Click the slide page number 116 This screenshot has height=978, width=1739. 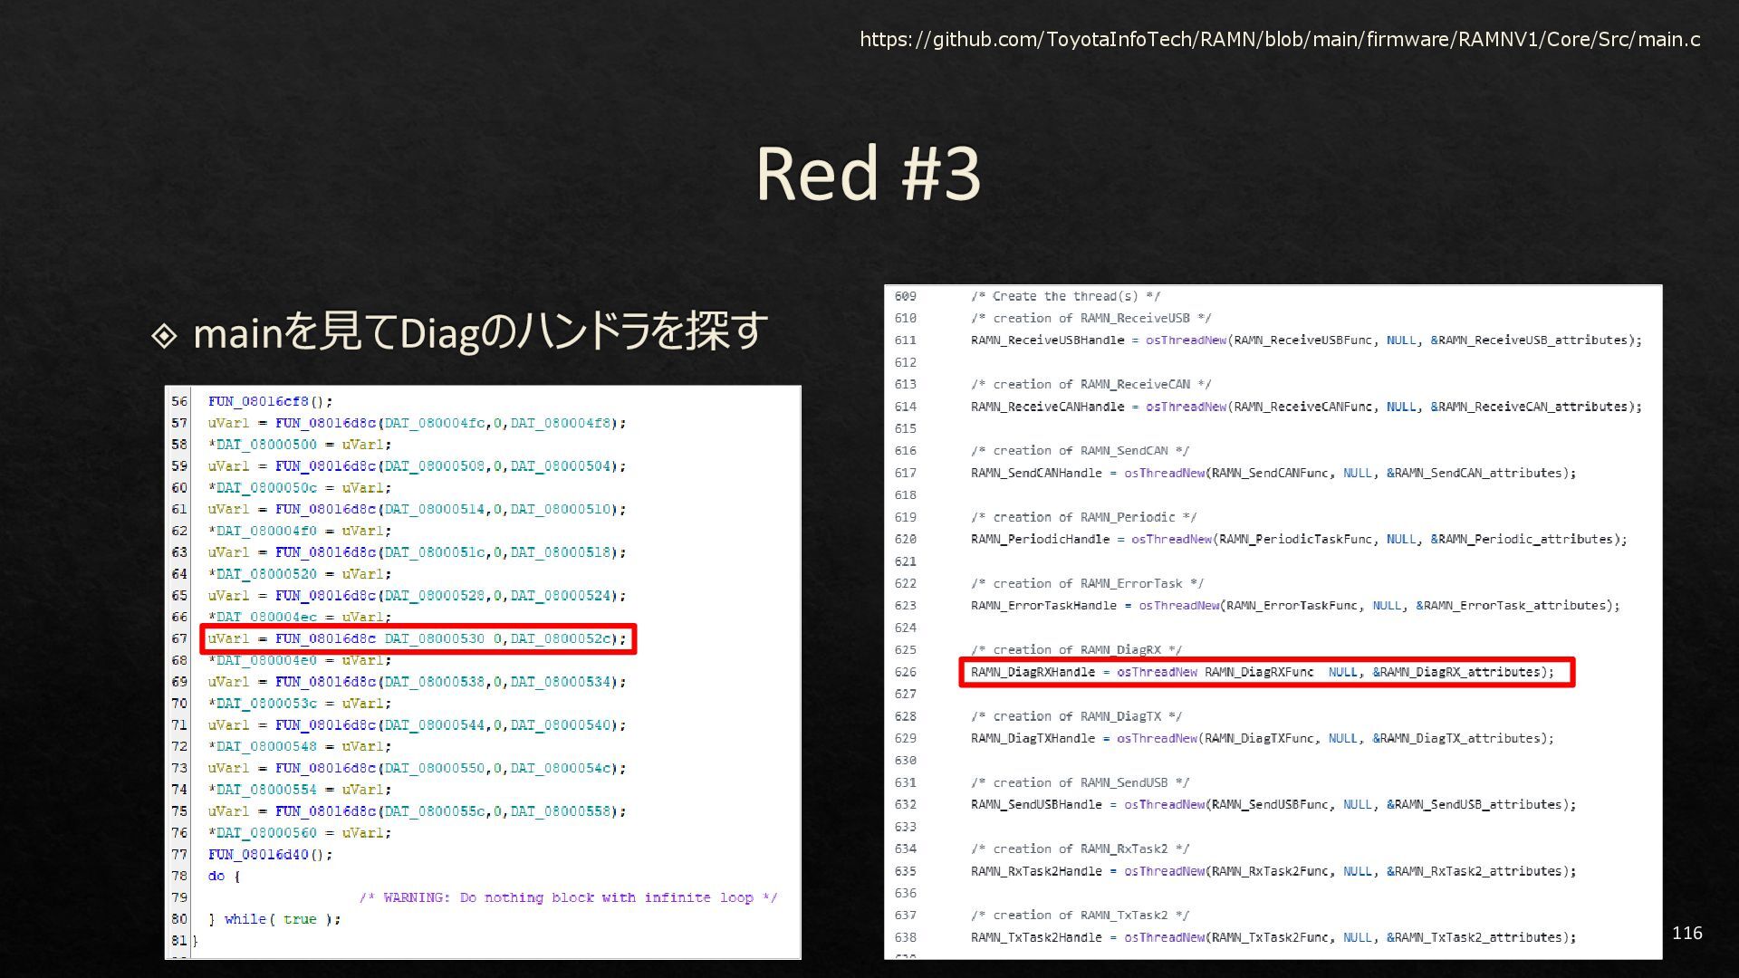(1686, 933)
